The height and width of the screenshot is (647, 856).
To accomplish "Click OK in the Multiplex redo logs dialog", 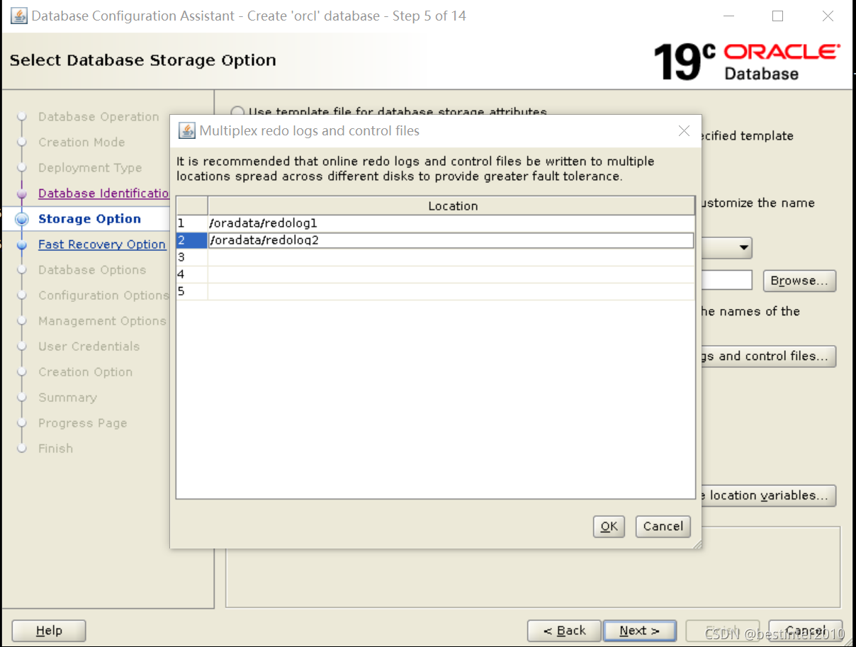I will pos(609,526).
